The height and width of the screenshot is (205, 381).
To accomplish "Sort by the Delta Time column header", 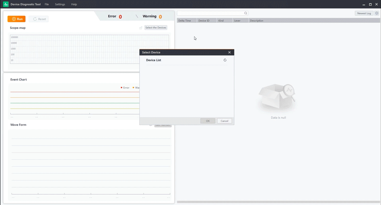I will pos(185,21).
